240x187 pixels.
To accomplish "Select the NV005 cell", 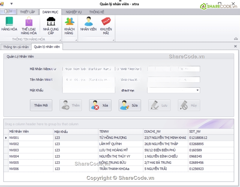I will click(31, 162).
